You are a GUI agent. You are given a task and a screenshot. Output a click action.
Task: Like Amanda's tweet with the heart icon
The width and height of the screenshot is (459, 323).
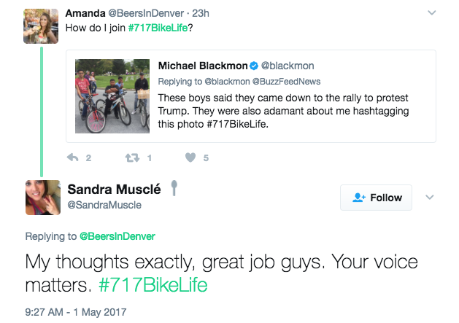click(190, 157)
